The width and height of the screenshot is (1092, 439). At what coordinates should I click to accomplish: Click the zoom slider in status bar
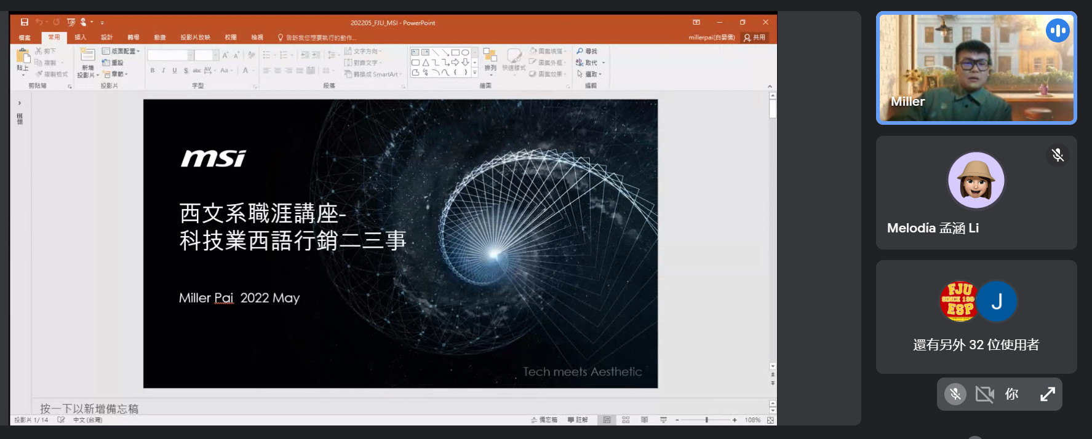(706, 420)
